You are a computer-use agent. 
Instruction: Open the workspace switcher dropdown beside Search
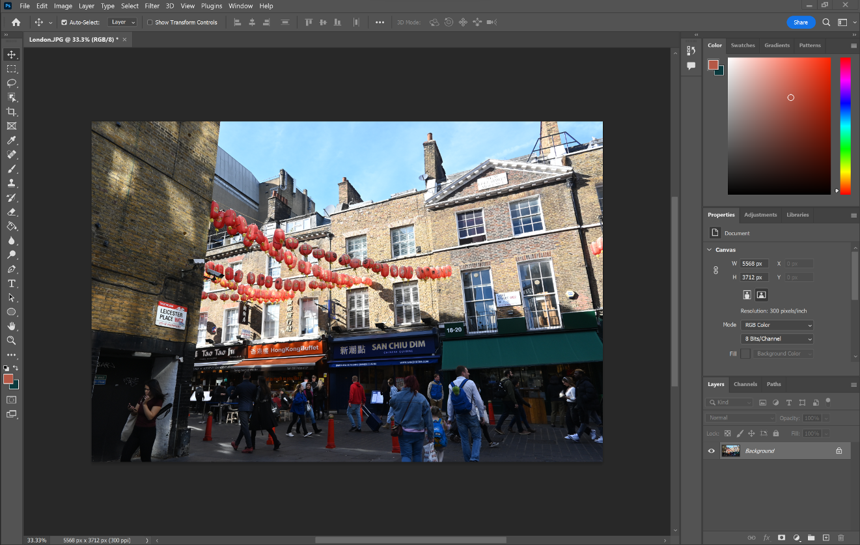pos(845,22)
